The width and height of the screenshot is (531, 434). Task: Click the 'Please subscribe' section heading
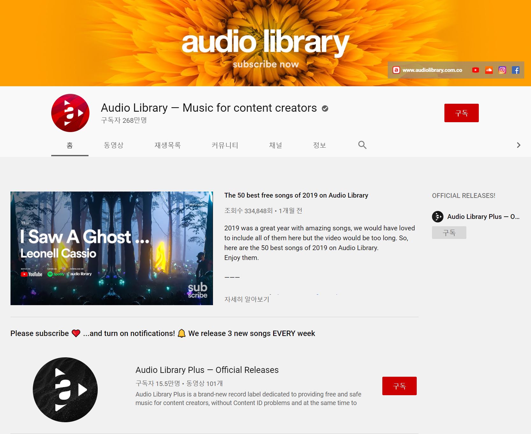163,333
